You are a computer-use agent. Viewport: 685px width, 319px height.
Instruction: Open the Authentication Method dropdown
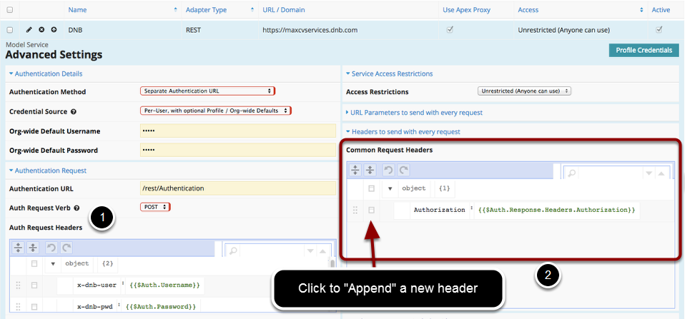pos(207,91)
